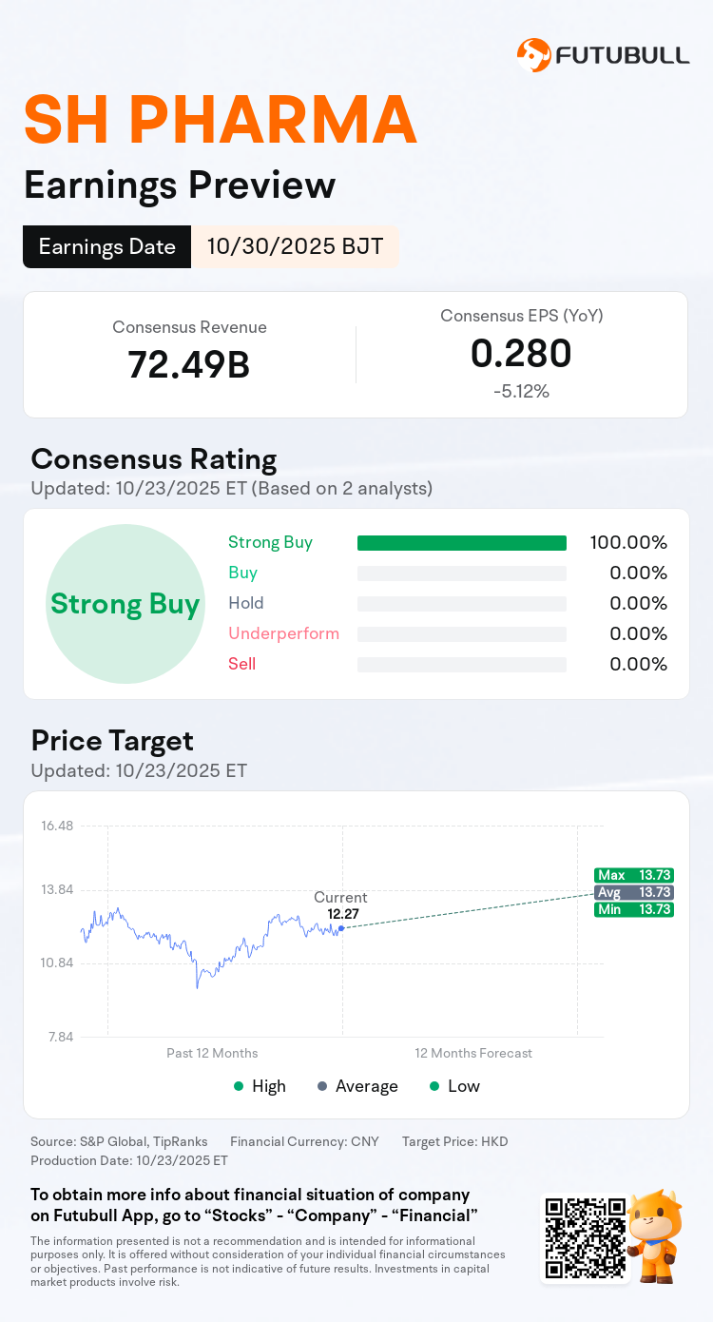
Task: Click the High legend green dot
Action: [238, 1086]
